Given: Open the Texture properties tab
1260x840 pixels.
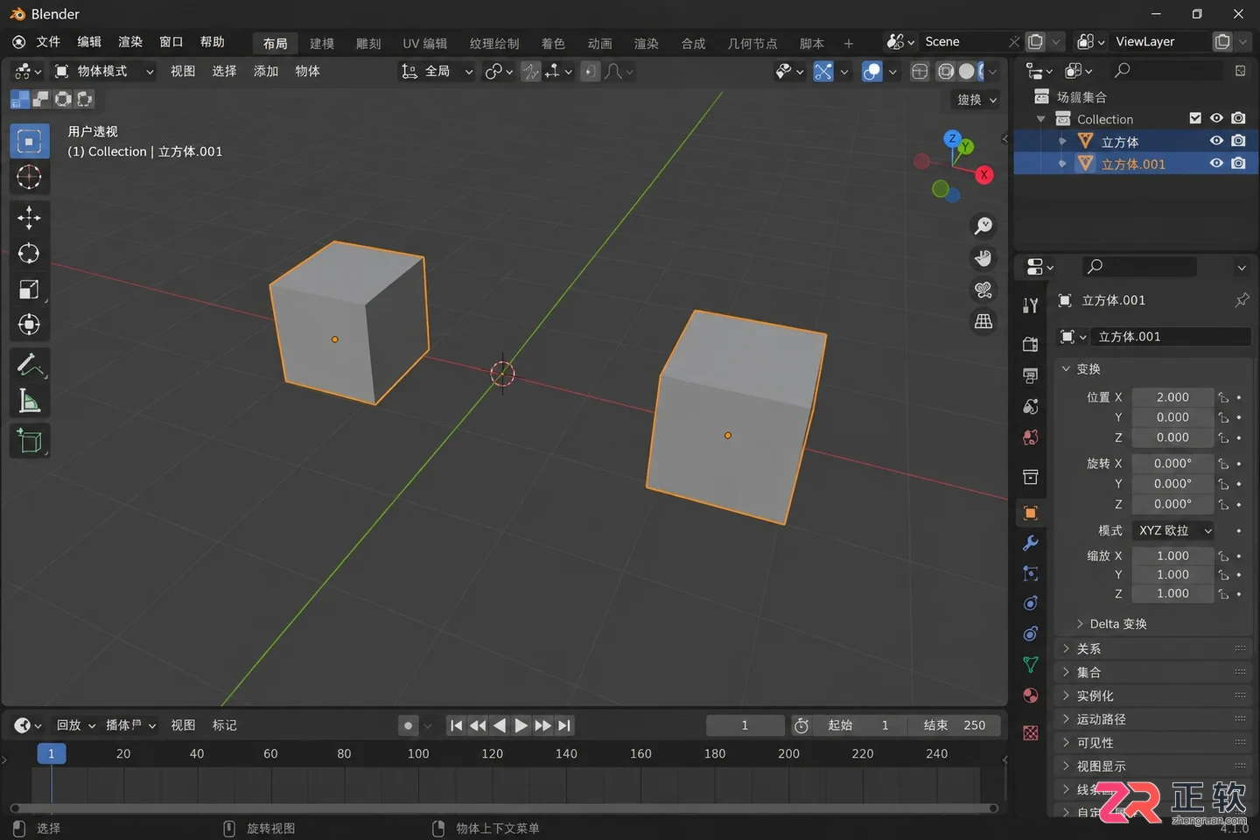Looking at the screenshot, I should click(1031, 733).
